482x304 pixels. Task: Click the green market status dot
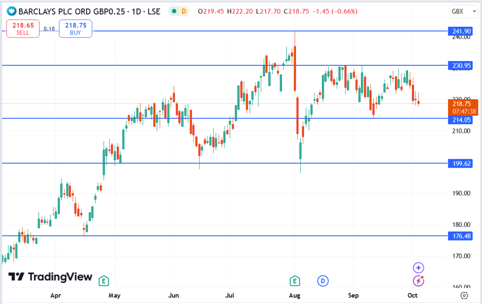[174, 11]
